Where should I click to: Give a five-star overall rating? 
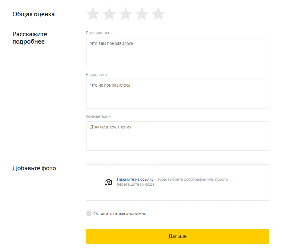(x=158, y=14)
